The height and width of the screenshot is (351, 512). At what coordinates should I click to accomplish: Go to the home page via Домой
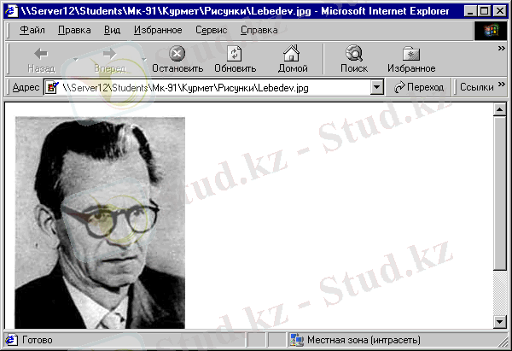tap(293, 60)
